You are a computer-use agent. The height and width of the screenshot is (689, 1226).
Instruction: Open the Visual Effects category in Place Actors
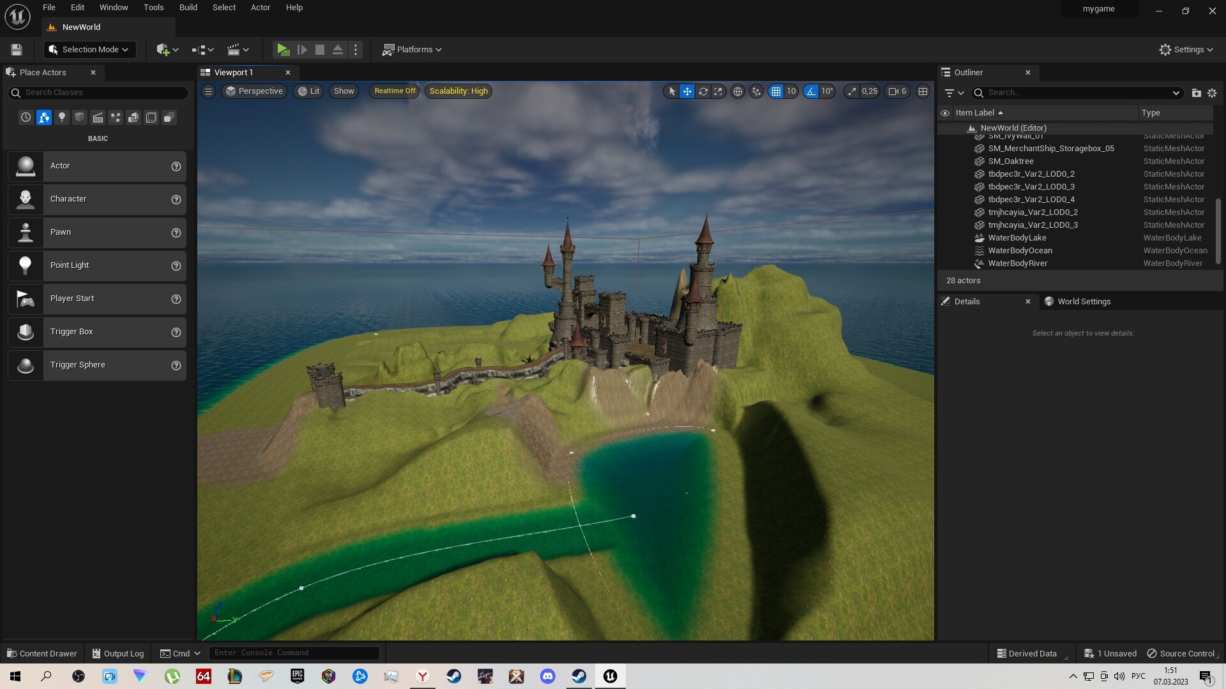click(116, 117)
